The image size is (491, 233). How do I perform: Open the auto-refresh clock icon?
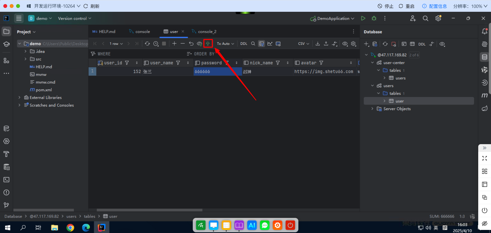tap(156, 44)
